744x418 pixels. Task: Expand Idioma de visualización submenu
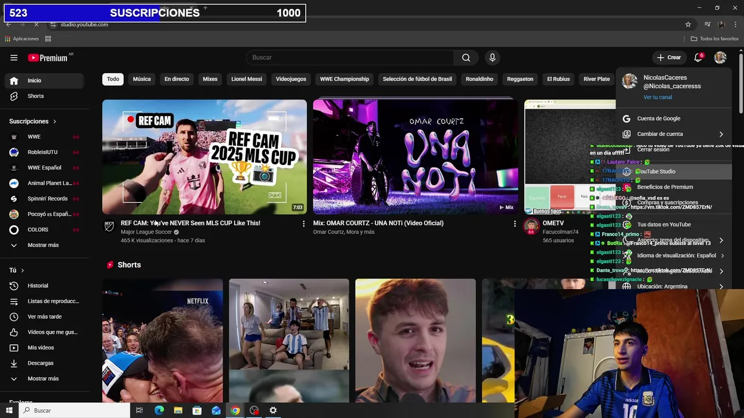point(673,255)
